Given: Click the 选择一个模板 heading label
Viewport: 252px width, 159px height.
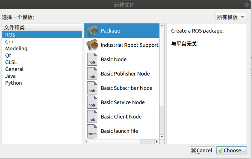Looking at the screenshot, I should pyautogui.click(x=18, y=17).
